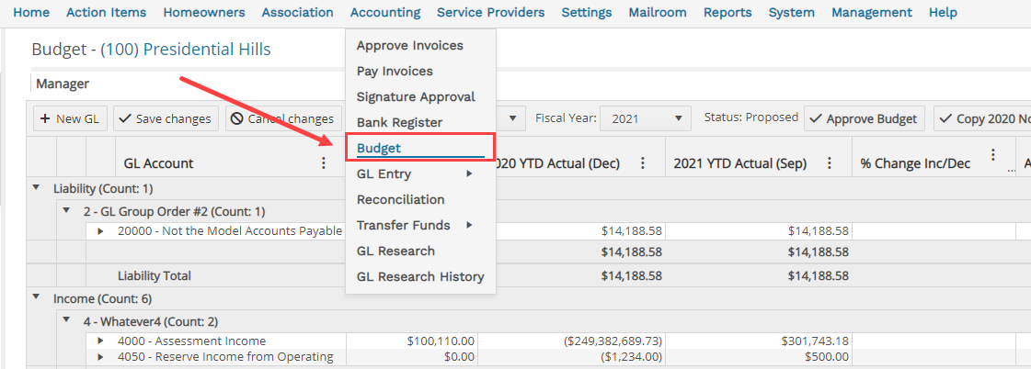The image size is (1031, 369).
Task: Open column options for 2021 YTD Actual (Sep)
Action: coord(830,163)
